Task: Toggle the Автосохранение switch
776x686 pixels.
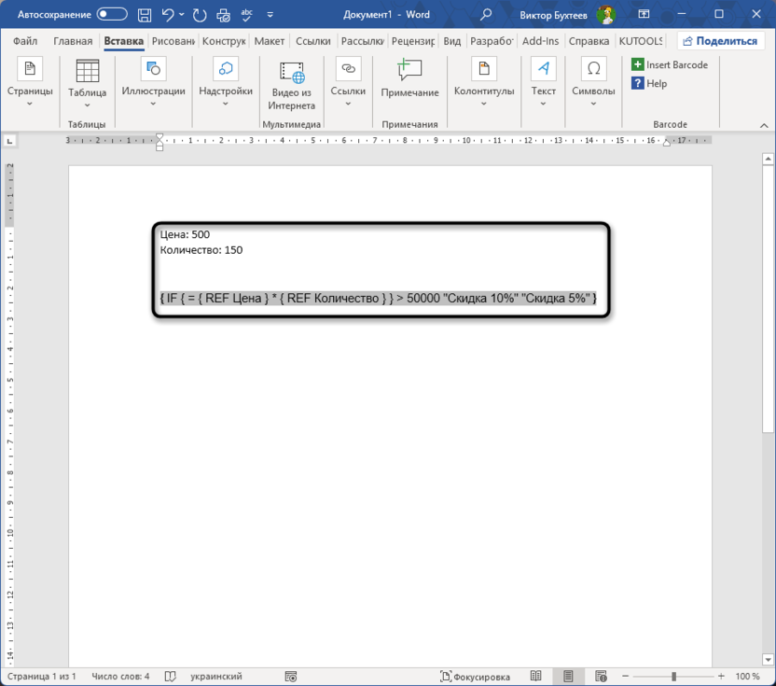Action: coord(112,15)
